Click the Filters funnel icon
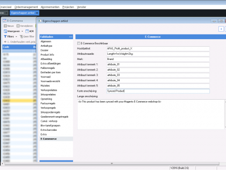This screenshot has height=170, width=226. point(5,36)
